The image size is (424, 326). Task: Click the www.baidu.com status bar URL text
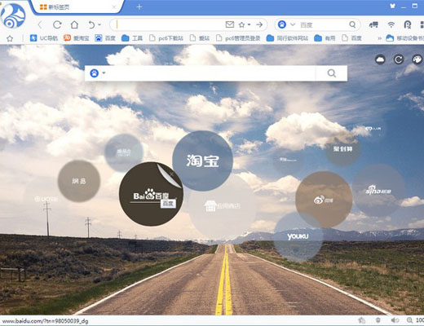[46, 321]
